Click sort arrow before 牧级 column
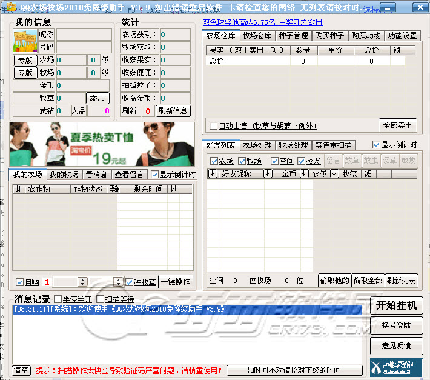Viewport: 430px width, 380px height. 335,174
